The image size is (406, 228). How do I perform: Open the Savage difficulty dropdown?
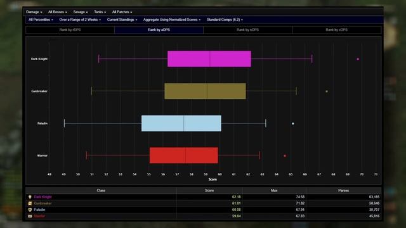tap(81, 12)
